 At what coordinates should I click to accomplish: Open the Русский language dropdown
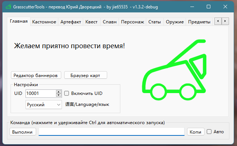[x=44, y=105]
